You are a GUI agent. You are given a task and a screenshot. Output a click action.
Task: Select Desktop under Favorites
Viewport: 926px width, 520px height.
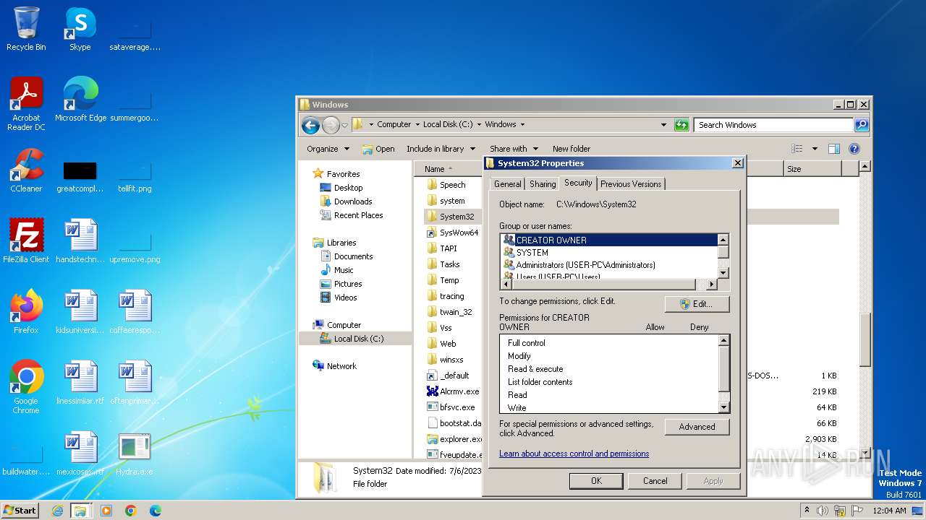(348, 188)
